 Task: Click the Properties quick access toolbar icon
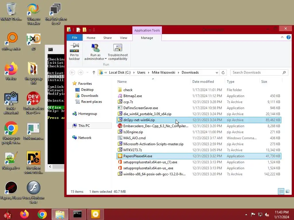78,30
